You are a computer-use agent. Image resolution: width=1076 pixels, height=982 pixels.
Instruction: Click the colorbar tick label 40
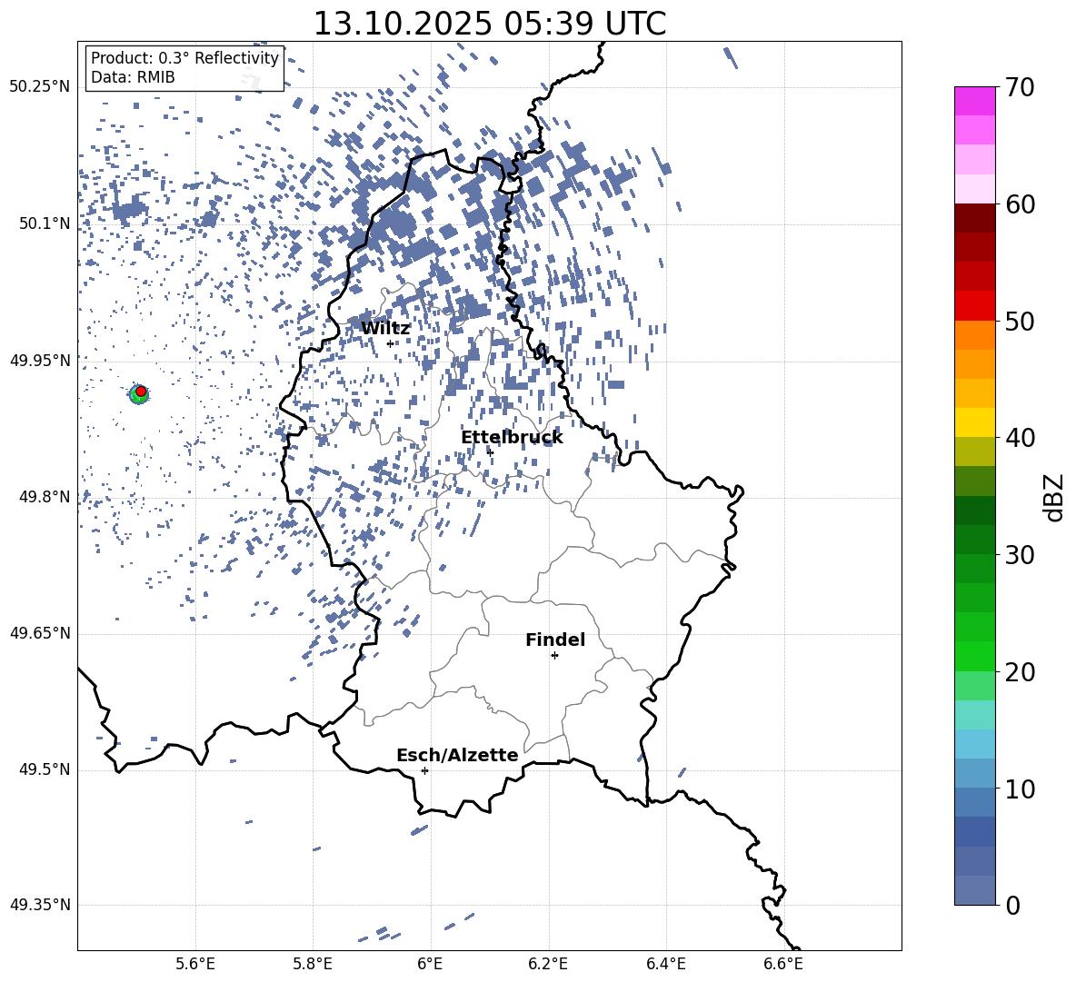[x=1020, y=438]
